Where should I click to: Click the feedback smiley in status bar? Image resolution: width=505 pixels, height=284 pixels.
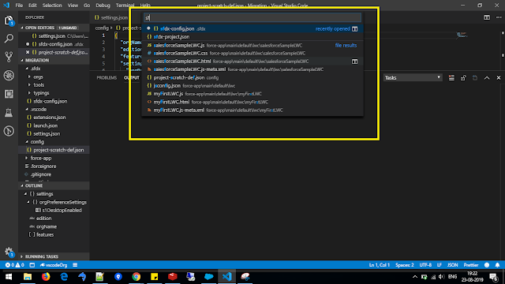point(487,265)
